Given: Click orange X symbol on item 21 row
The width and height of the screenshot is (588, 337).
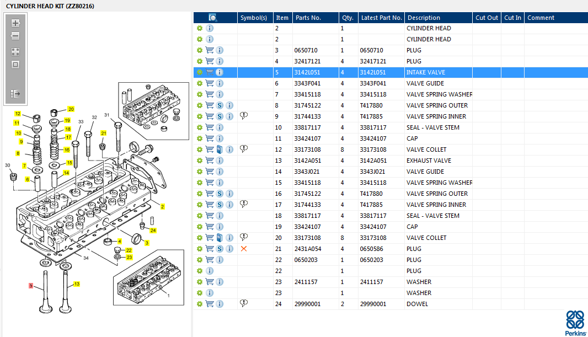Looking at the screenshot, I should click(x=244, y=249).
